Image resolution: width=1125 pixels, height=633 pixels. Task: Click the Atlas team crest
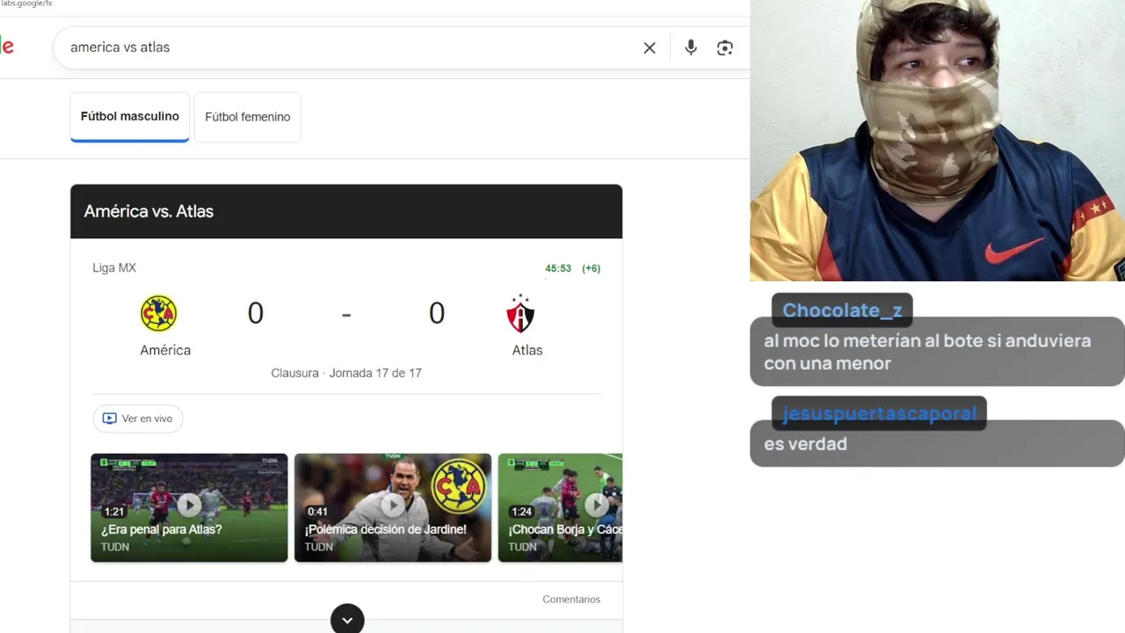pos(520,314)
